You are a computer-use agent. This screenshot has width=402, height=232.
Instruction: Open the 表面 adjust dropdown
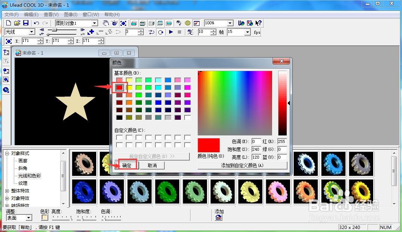click(29, 218)
